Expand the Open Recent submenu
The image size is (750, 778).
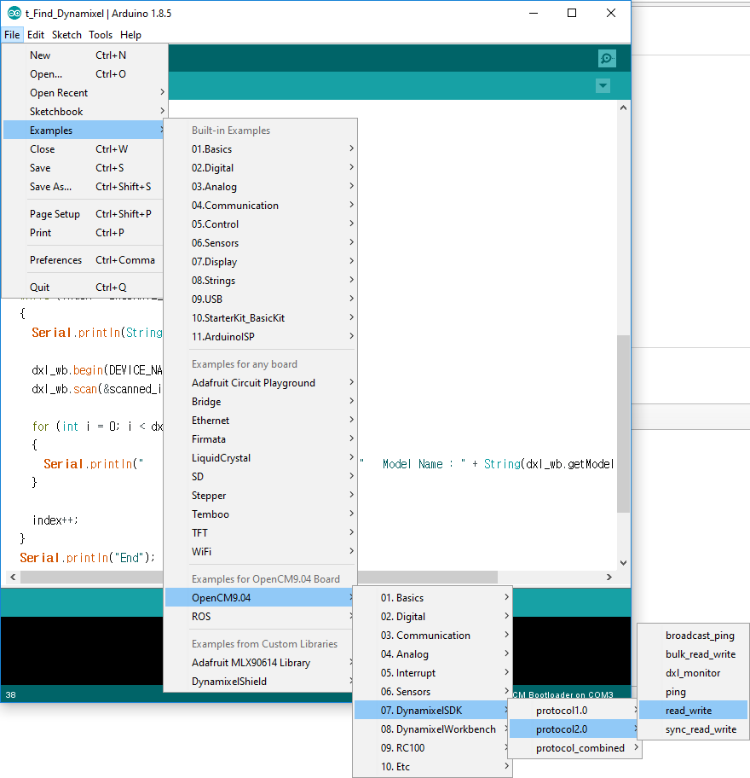tap(85, 93)
